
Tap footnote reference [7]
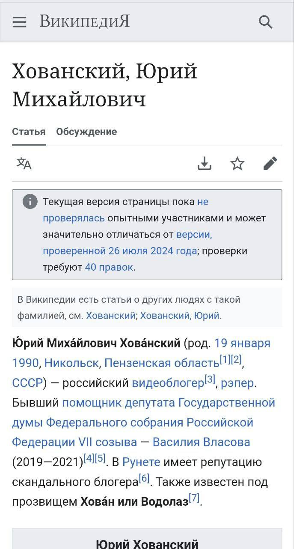pyautogui.click(x=194, y=498)
